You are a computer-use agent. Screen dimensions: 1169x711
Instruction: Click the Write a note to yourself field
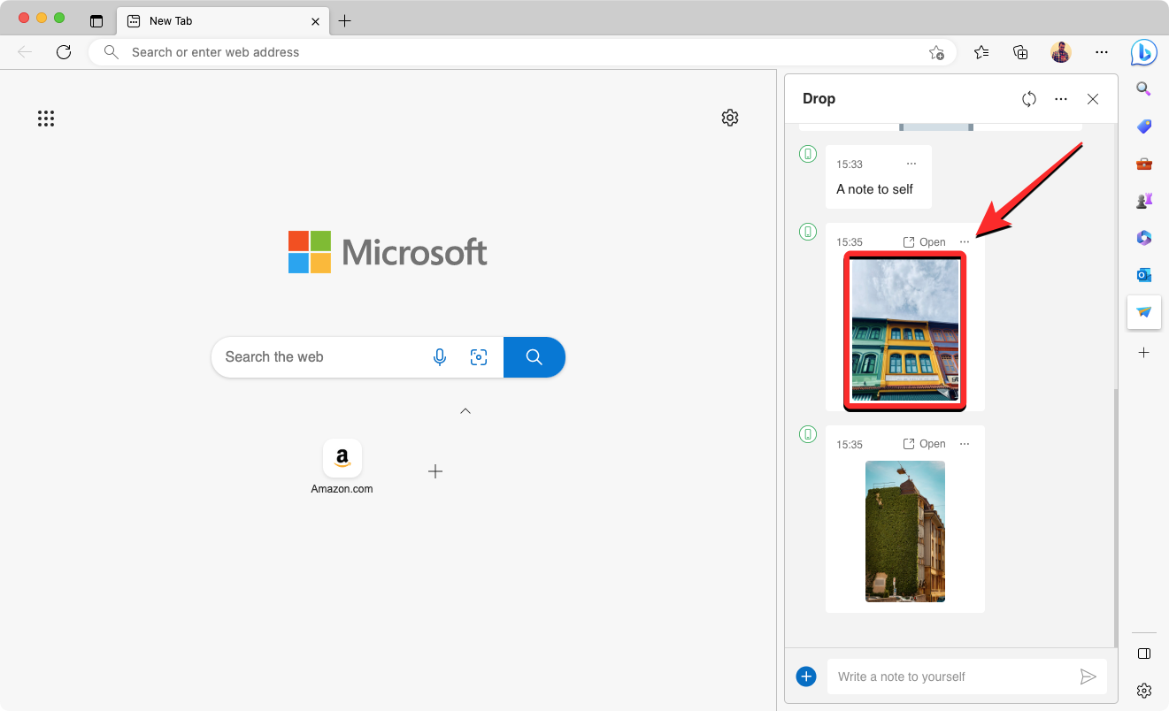tap(951, 677)
